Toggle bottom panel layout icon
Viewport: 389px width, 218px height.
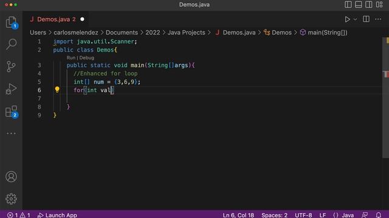click(358, 4)
